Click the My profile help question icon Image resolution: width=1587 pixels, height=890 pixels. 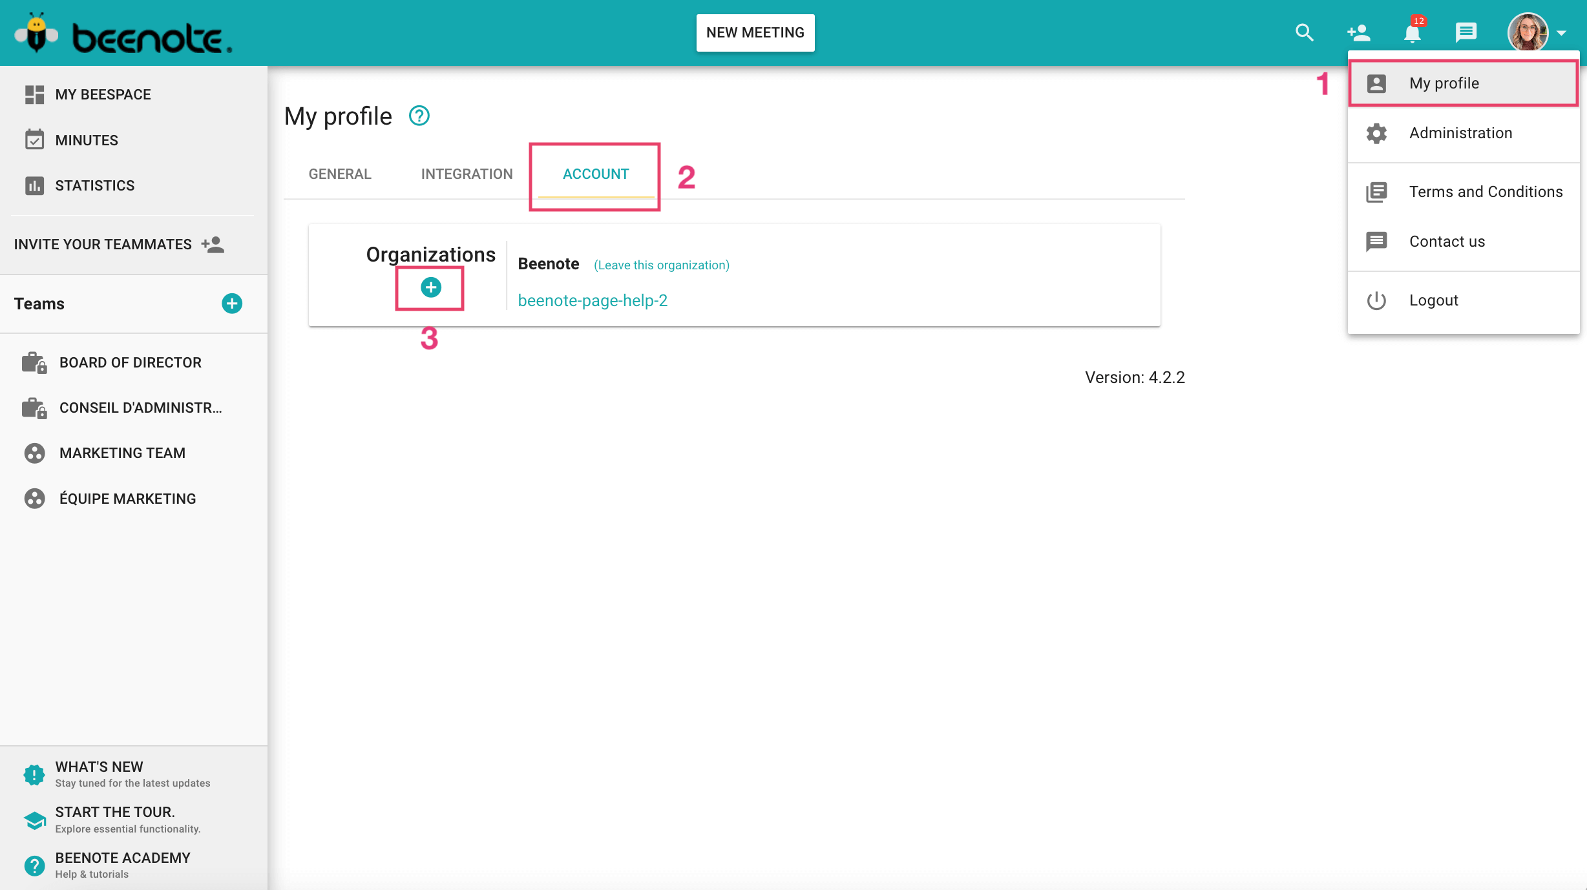coord(419,116)
